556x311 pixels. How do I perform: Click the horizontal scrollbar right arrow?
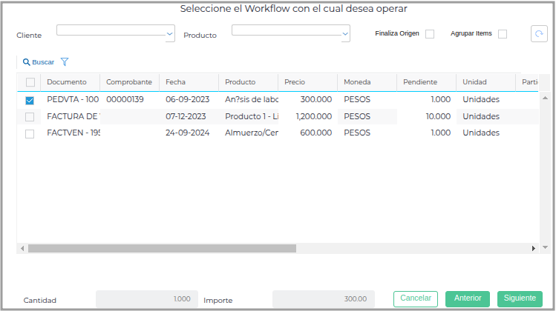(x=534, y=249)
